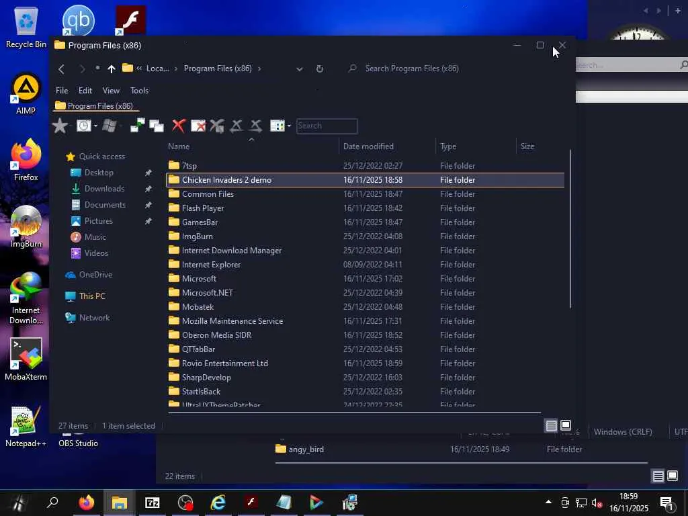Click 7-Zip icon in taskbar
The image size is (688, 516).
(x=153, y=503)
